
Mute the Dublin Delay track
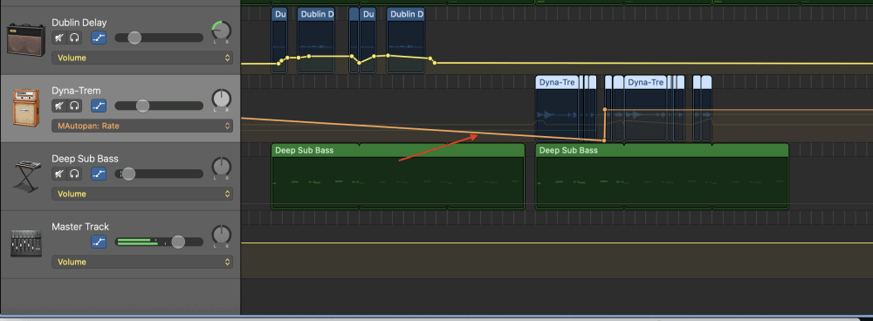click(58, 38)
